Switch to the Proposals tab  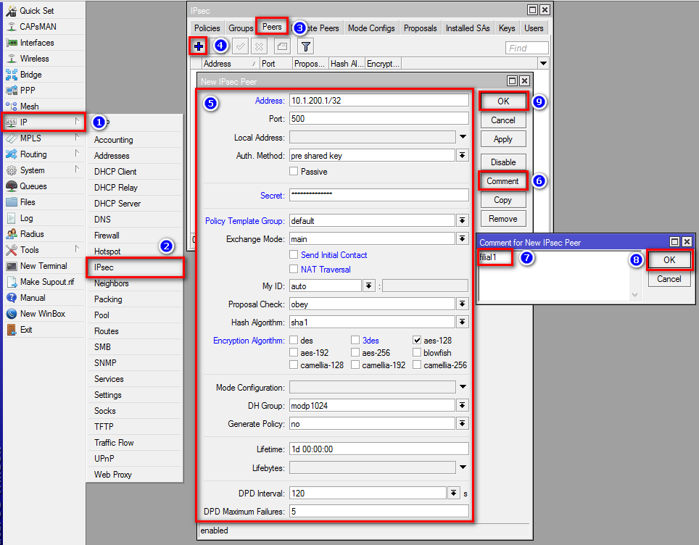(421, 28)
